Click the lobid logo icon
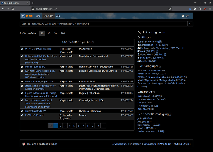 click(23, 16)
